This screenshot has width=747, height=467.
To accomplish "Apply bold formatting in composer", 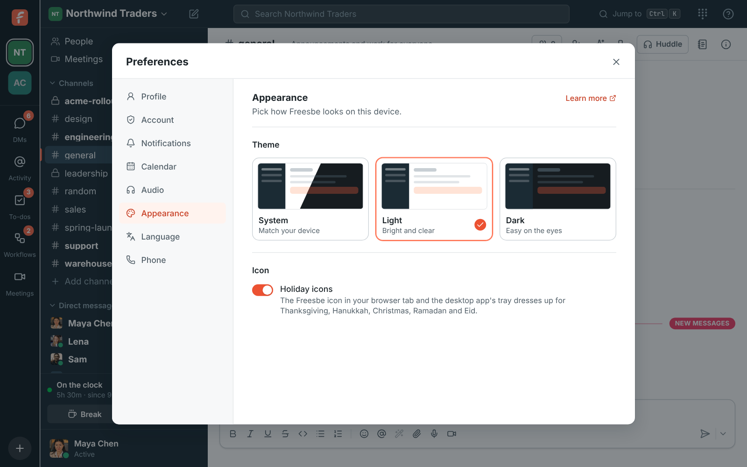I will (233, 434).
